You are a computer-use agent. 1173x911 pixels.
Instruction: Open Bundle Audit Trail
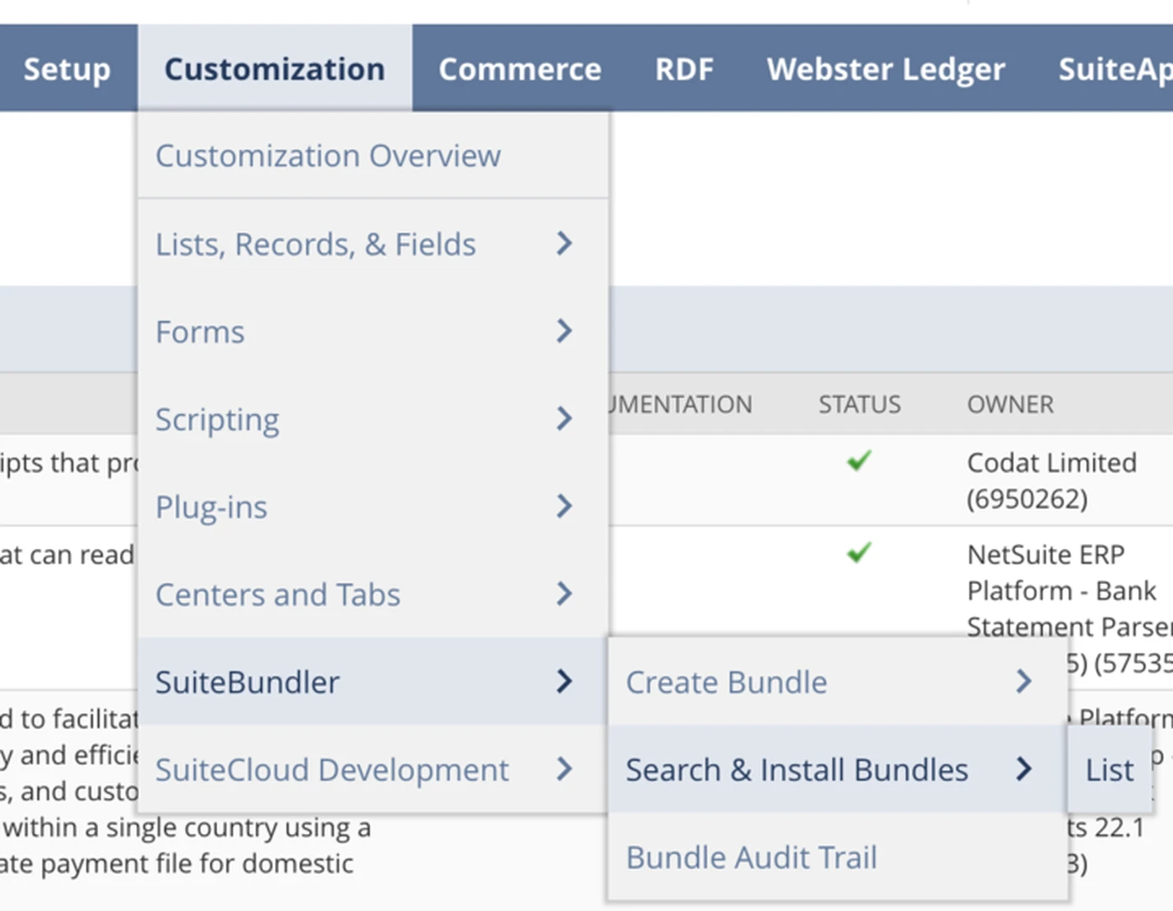[838, 857]
